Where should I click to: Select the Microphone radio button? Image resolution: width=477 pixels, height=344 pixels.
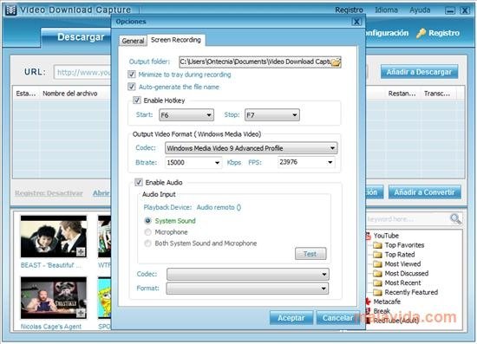(x=147, y=232)
